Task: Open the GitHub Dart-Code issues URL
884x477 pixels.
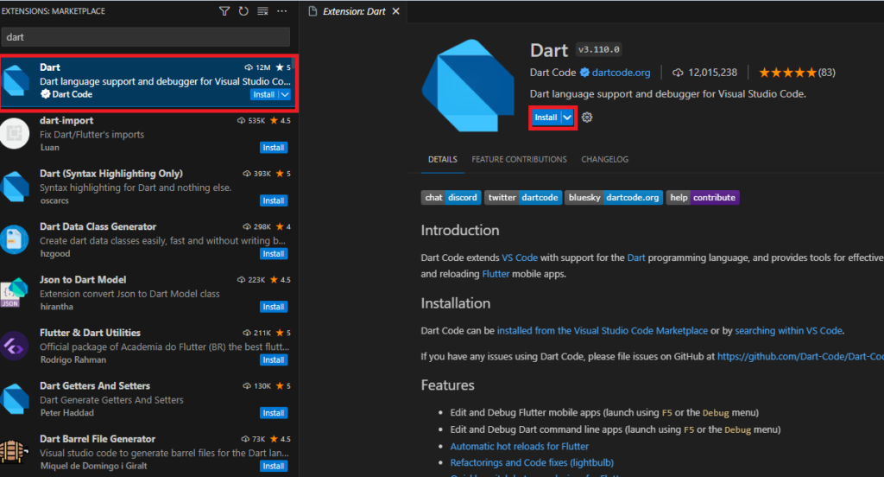Action: 800,357
